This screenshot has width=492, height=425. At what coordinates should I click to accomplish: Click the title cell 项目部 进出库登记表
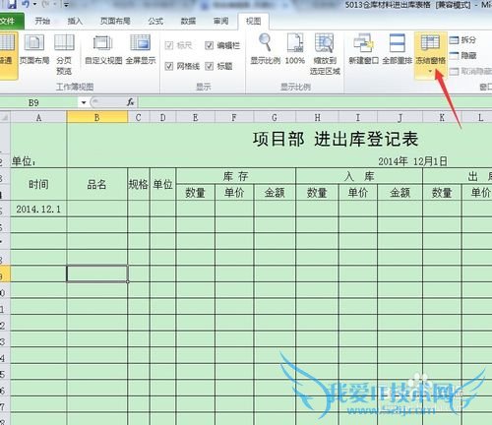pyautogui.click(x=336, y=139)
